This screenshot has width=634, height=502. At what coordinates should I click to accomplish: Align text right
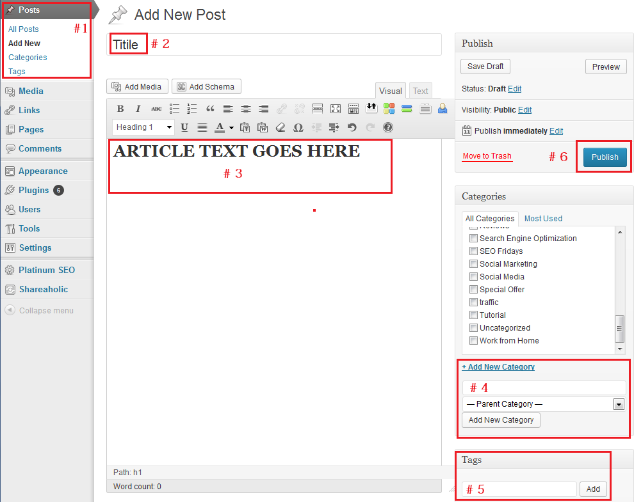264,109
